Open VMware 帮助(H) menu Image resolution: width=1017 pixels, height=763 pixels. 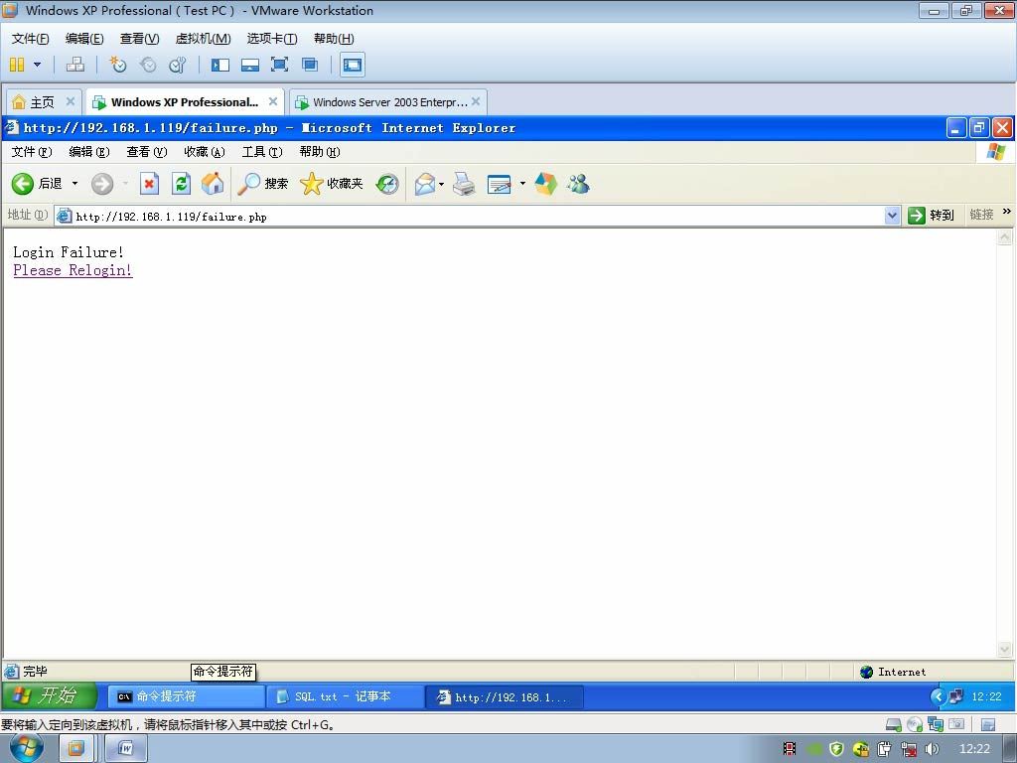[x=334, y=39]
